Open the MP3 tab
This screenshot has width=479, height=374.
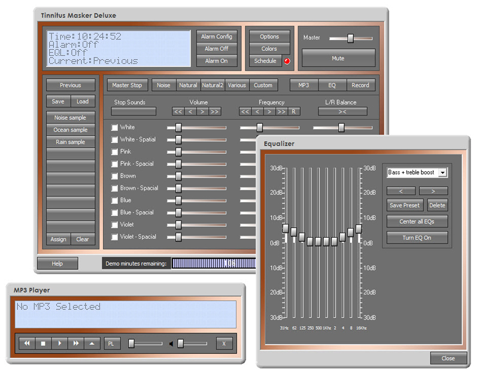(x=304, y=85)
